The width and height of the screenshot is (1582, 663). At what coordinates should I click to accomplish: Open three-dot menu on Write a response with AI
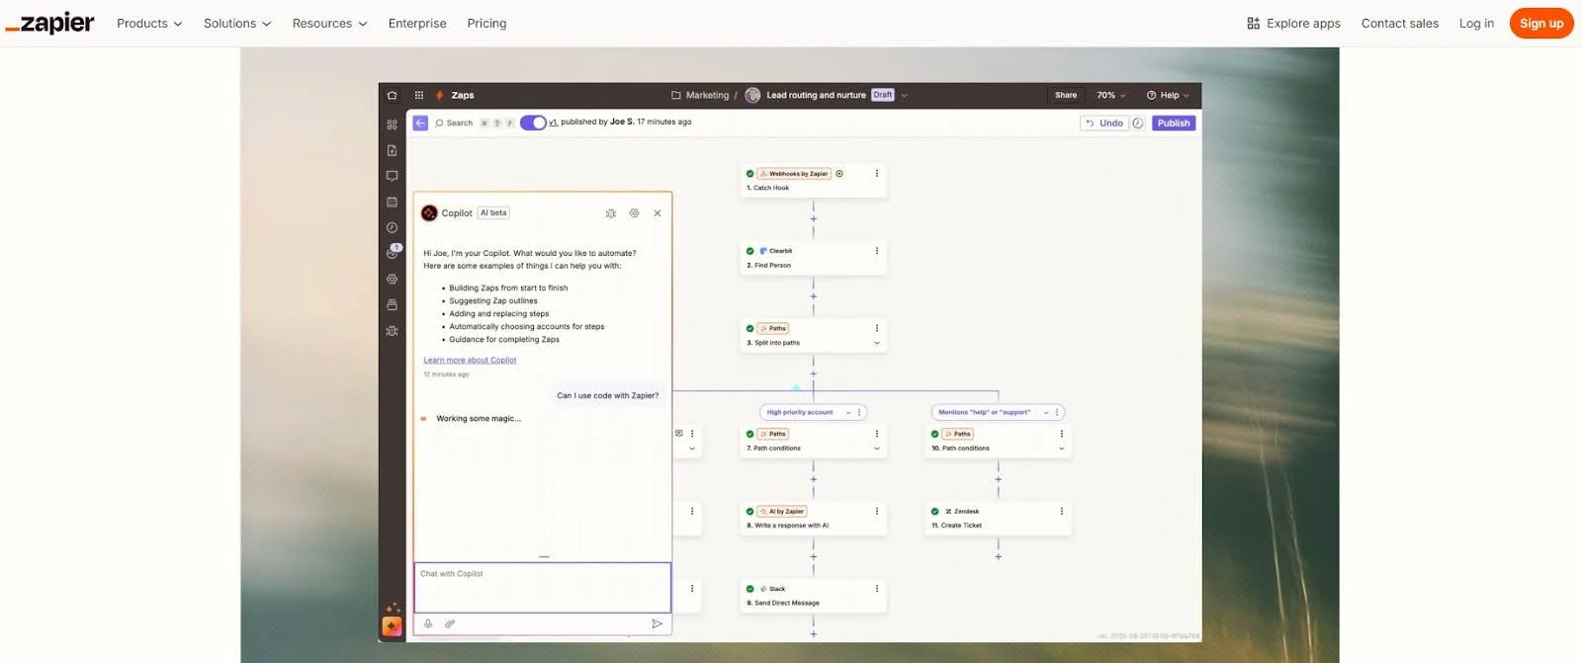(877, 511)
